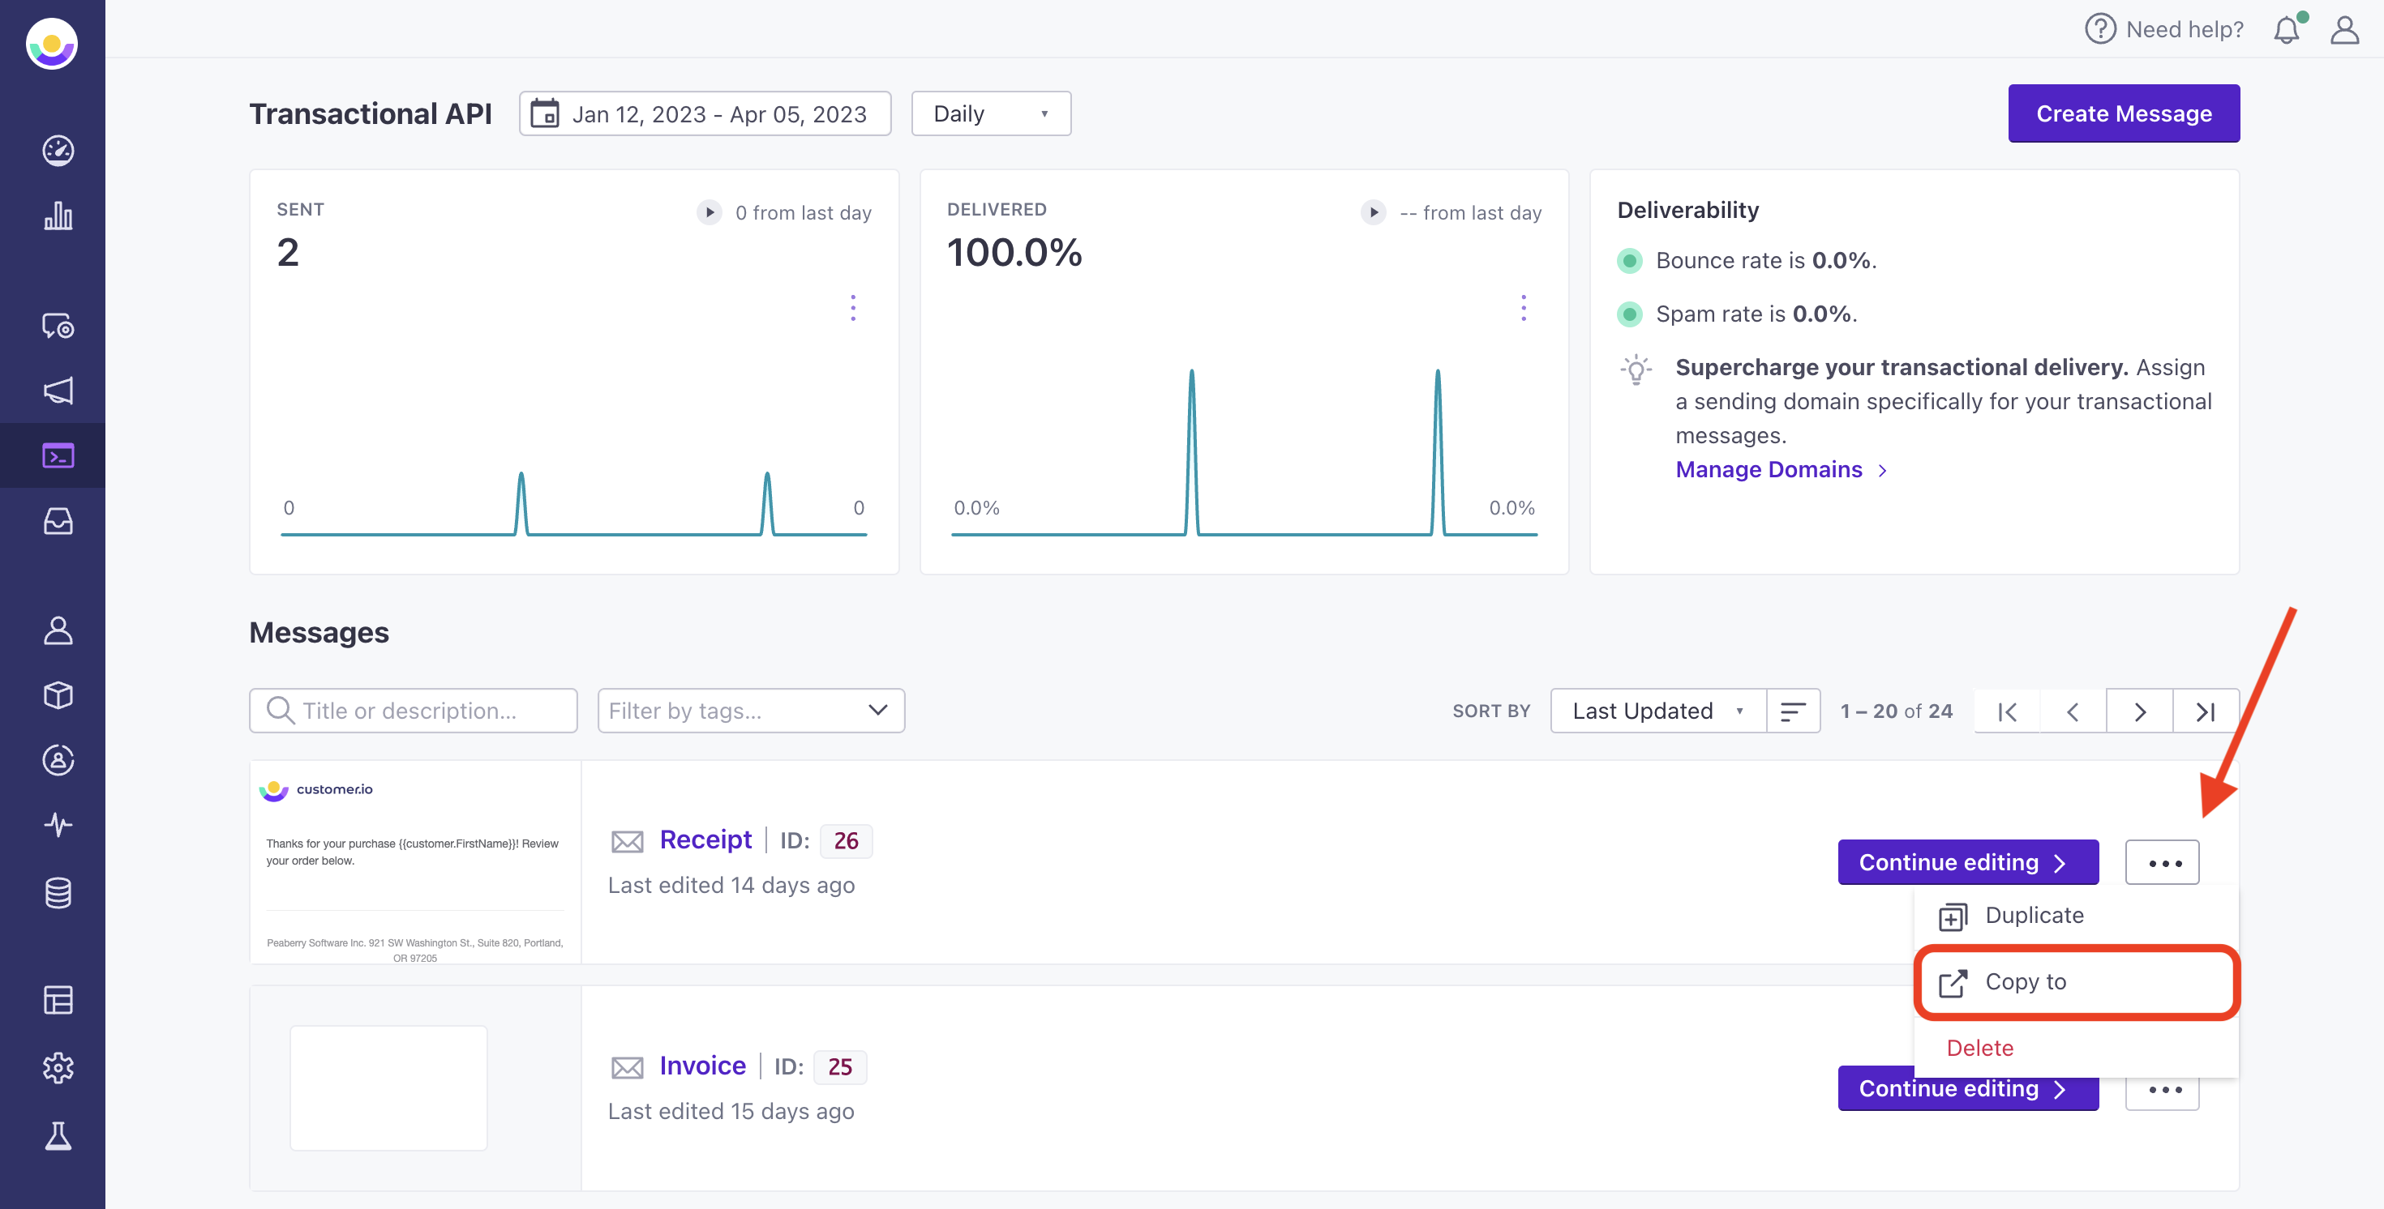The image size is (2384, 1209).
Task: Open the analytics bar chart sidebar icon
Action: 58,216
